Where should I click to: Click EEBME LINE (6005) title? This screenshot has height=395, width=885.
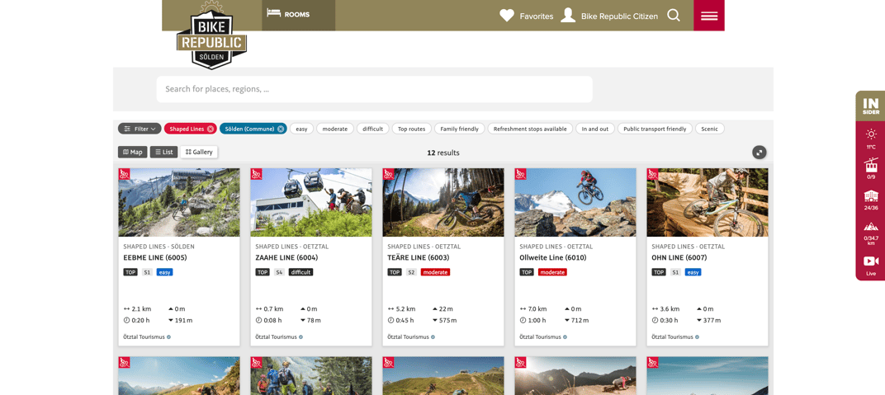point(154,257)
